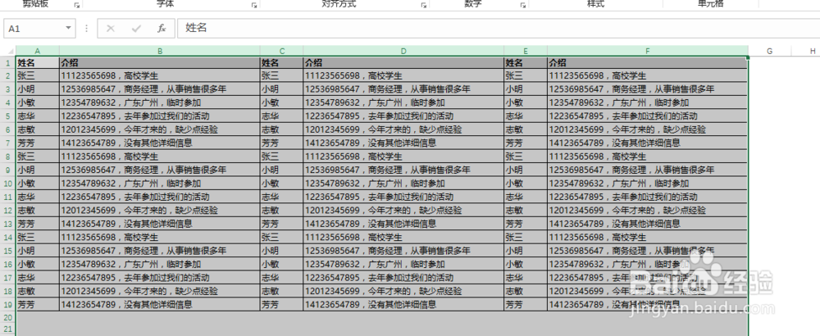
Task: Click the Select All corner triangle
Action: (10, 51)
